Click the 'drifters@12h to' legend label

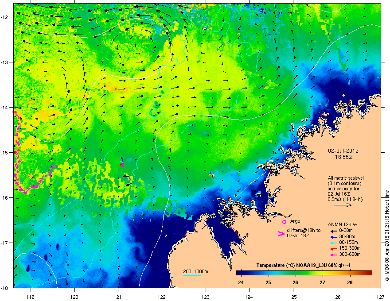click(304, 230)
